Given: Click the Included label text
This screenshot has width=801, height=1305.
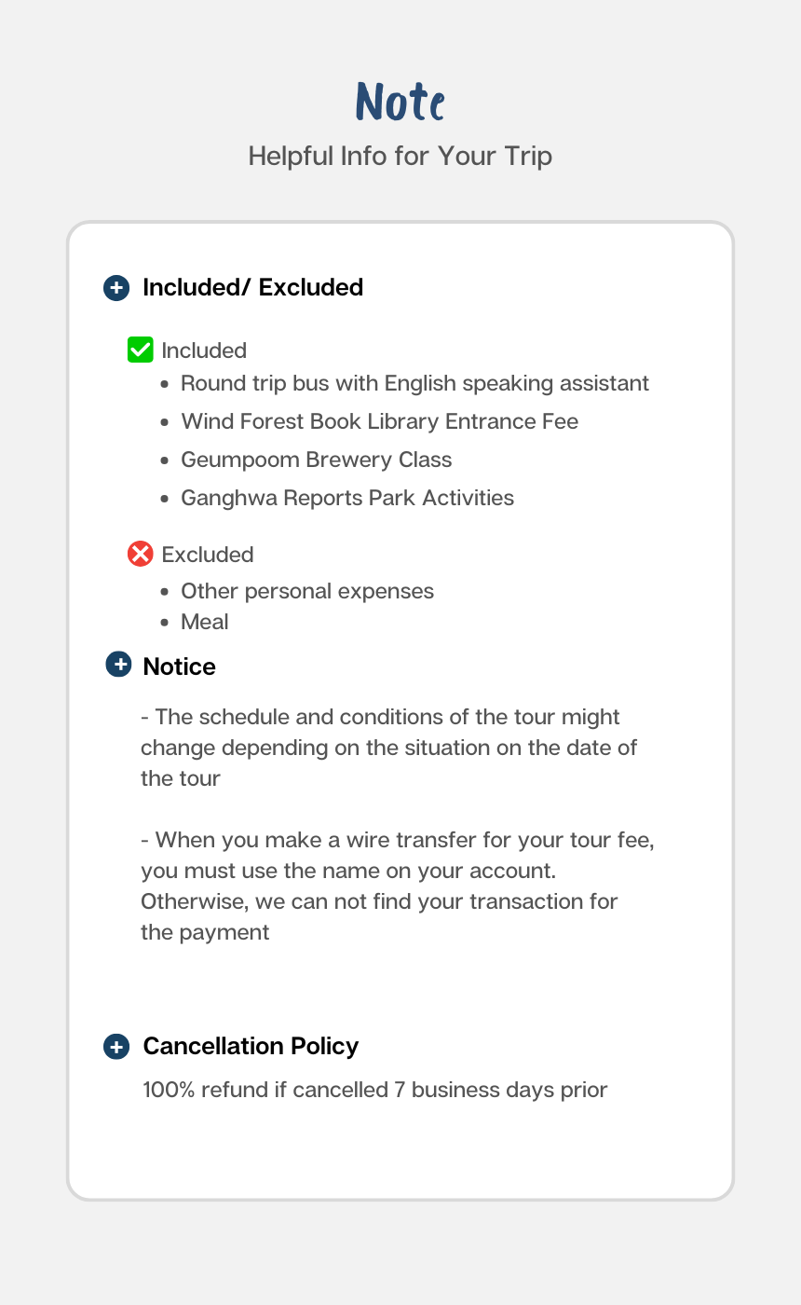Looking at the screenshot, I should coord(204,350).
